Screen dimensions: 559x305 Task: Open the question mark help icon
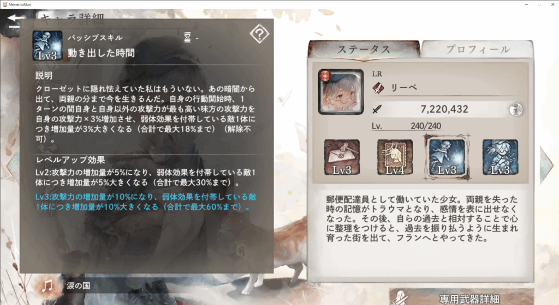click(259, 34)
